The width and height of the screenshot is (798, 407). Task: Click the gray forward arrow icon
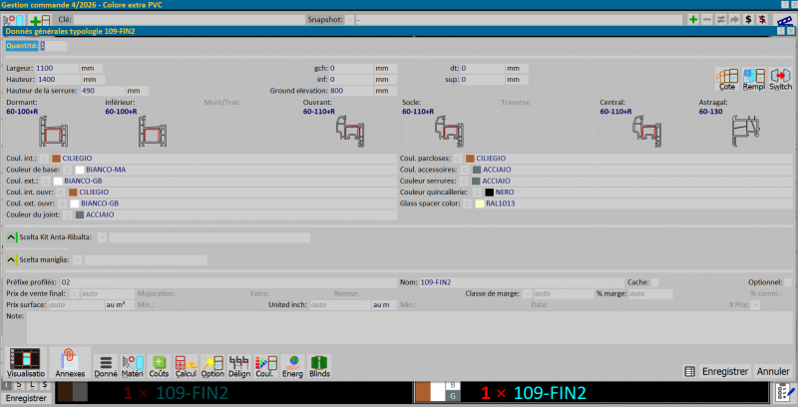click(x=734, y=19)
